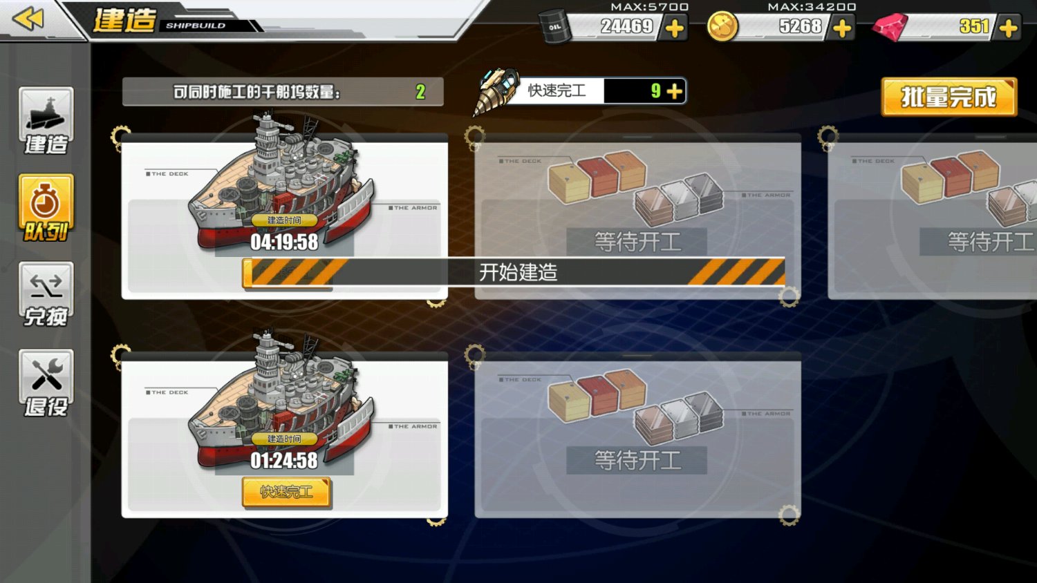1037x583 pixels.
Task: Click the yellow 快速完工 button under 01:24:58
Action: tap(286, 492)
